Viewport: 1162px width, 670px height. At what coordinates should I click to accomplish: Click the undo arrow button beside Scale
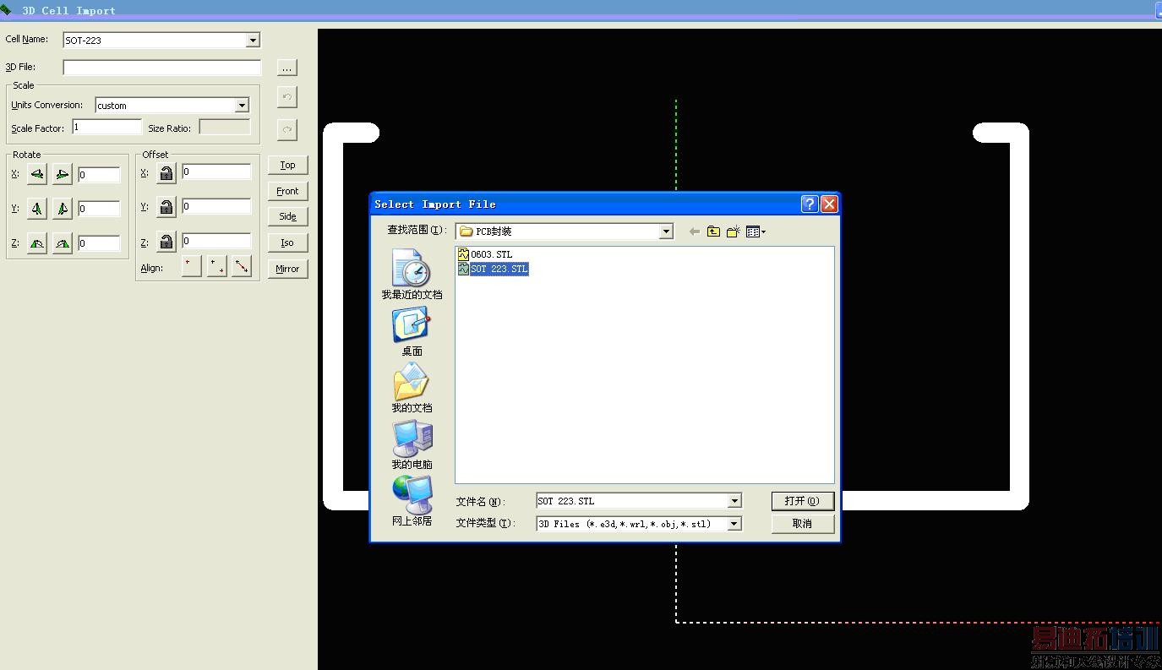[x=287, y=96]
